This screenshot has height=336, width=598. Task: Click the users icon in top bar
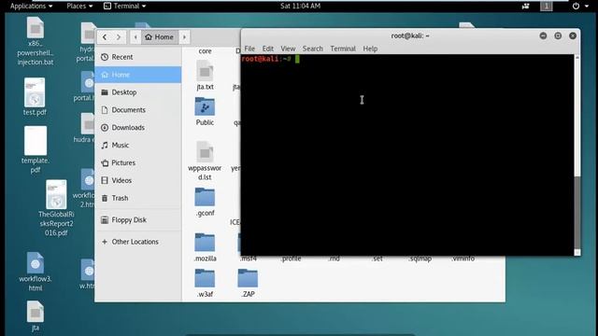tap(525, 7)
